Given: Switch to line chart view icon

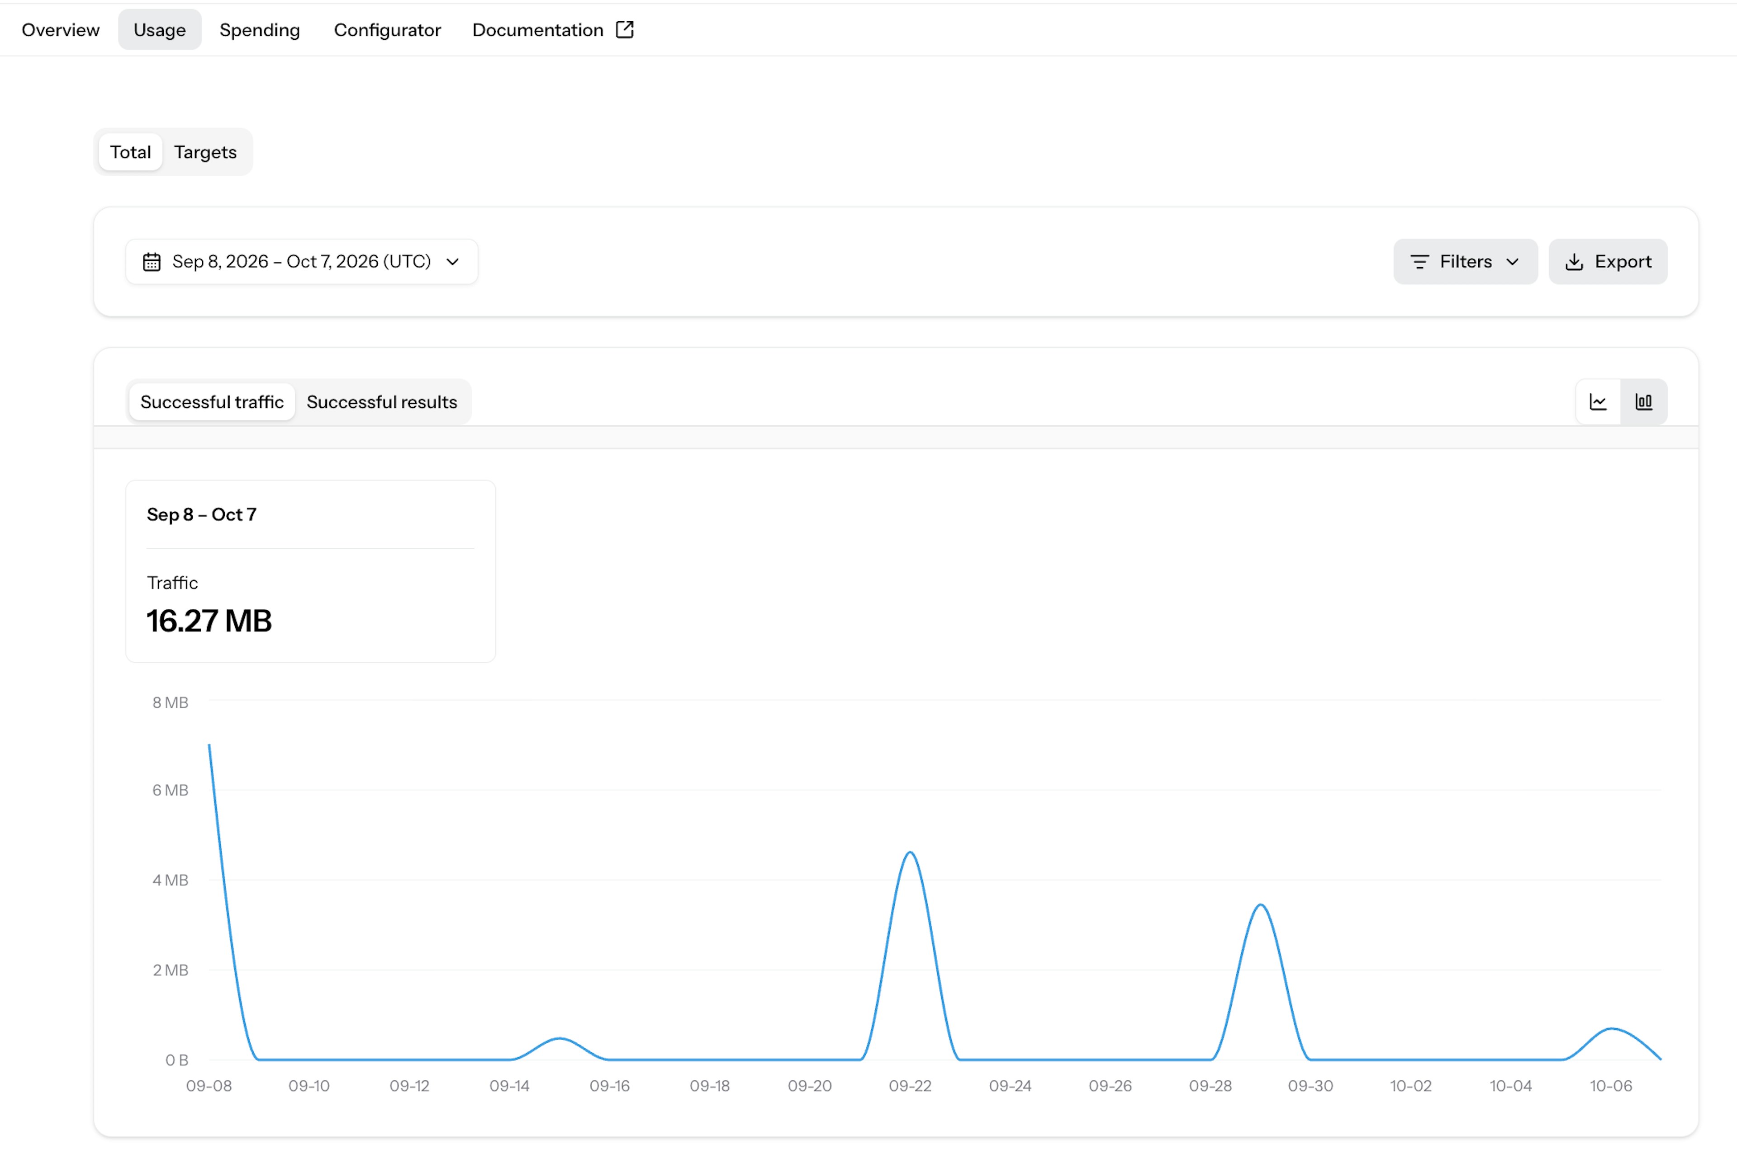Looking at the screenshot, I should 1598,402.
